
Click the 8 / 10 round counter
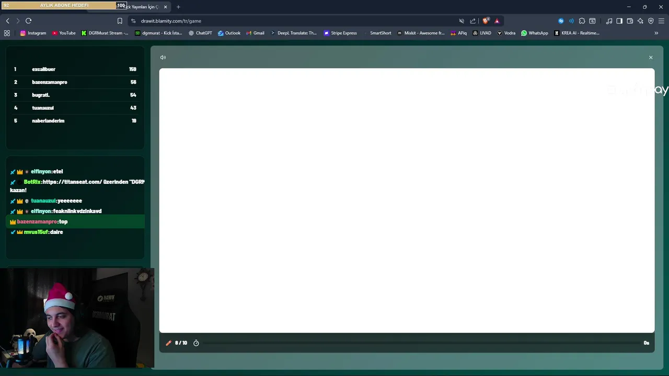tap(181, 343)
